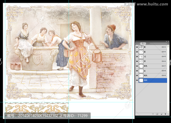Screen dimensions: 171x123
Task: Select the 金 channel thumbnail
Action: tap(141, 71)
